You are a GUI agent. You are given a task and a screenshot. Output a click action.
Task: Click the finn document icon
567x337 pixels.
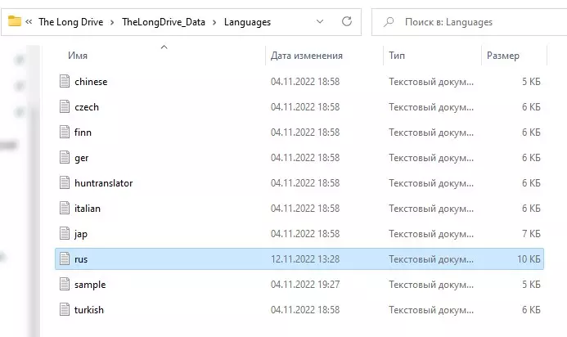(x=65, y=133)
